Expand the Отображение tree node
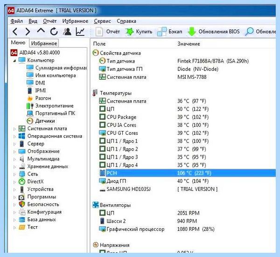This screenshot has width=280, height=257. click(14, 152)
